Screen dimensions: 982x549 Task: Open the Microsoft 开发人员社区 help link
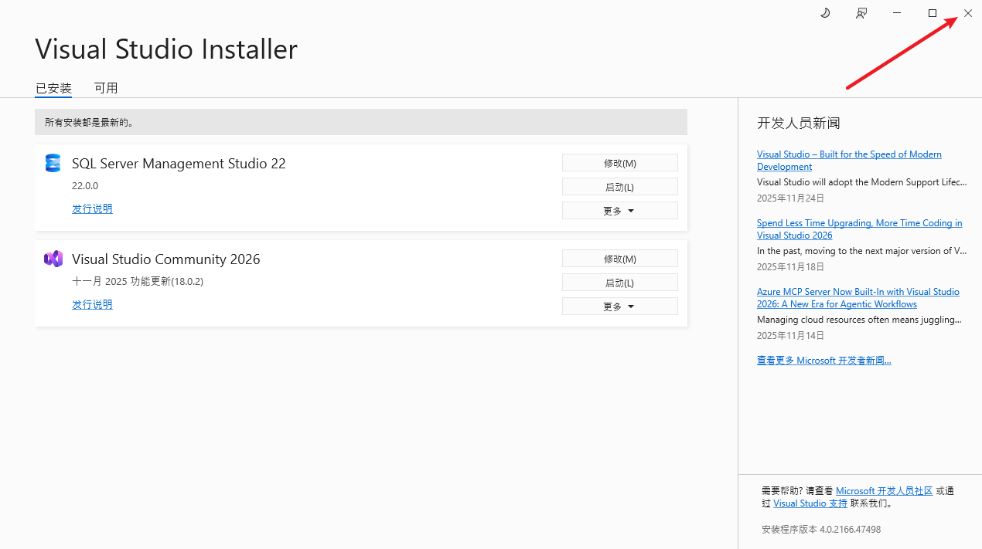click(x=884, y=491)
